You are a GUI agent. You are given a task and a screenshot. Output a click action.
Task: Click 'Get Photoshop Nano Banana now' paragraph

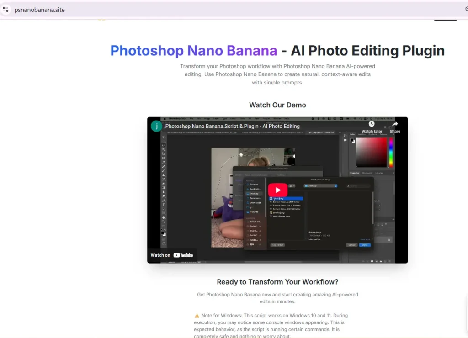pos(277,298)
